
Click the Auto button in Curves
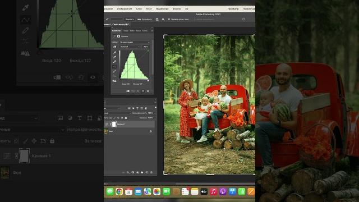tap(146, 47)
